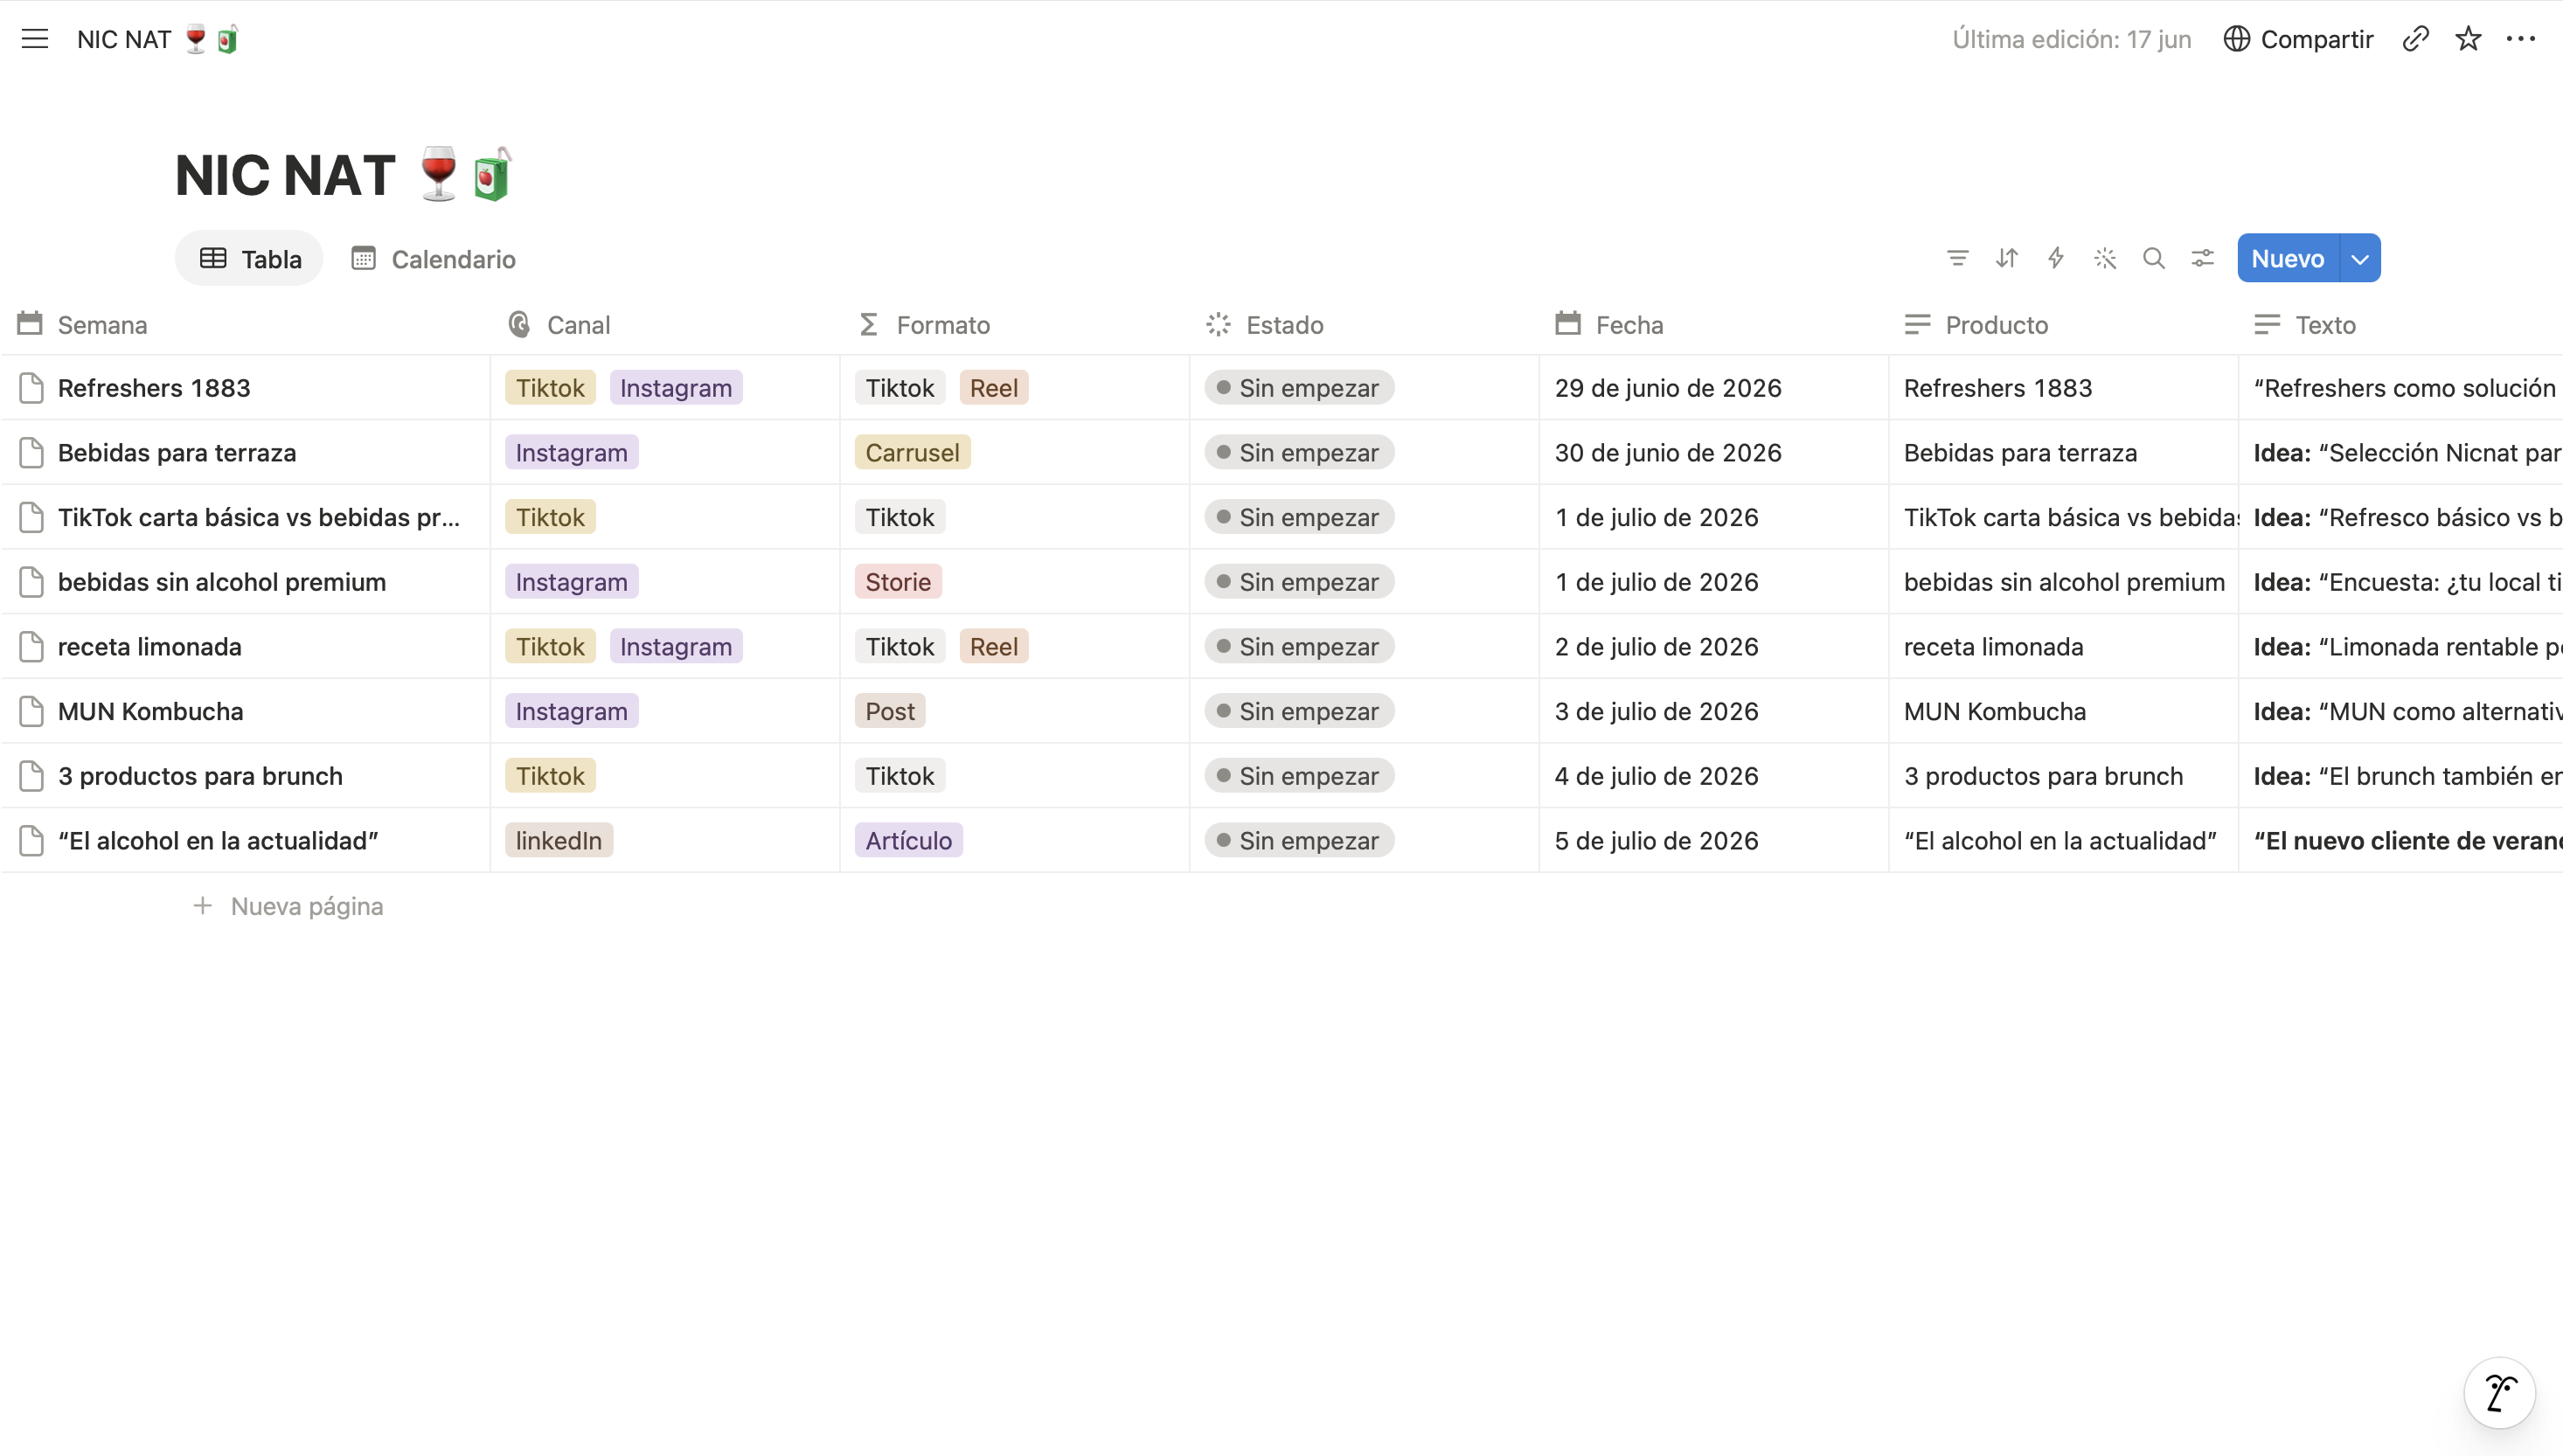
Task: Open automations lightning bolt icon
Action: click(2055, 259)
